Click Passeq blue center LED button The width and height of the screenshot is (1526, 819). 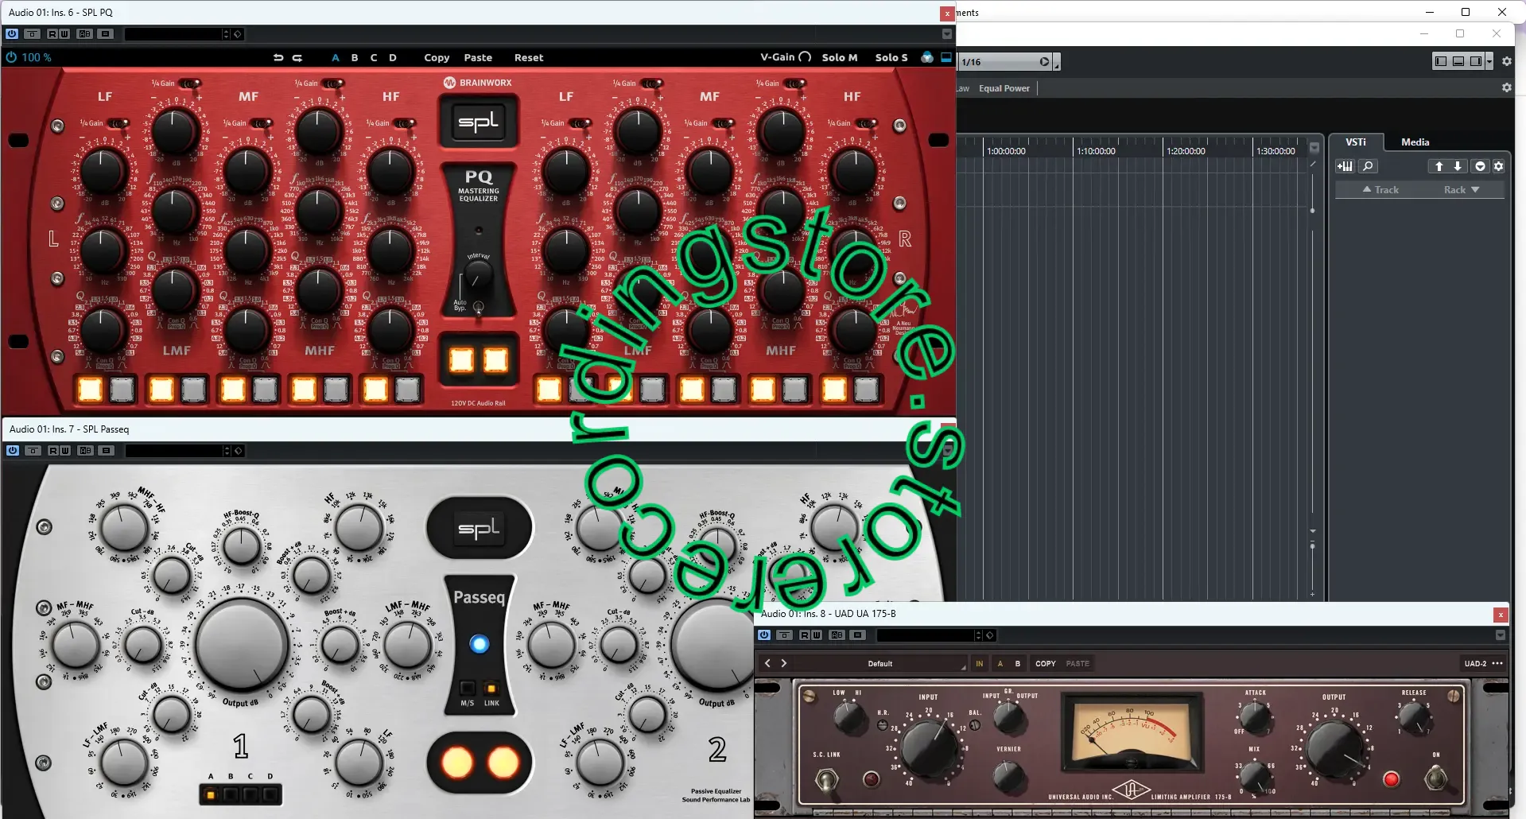point(479,643)
